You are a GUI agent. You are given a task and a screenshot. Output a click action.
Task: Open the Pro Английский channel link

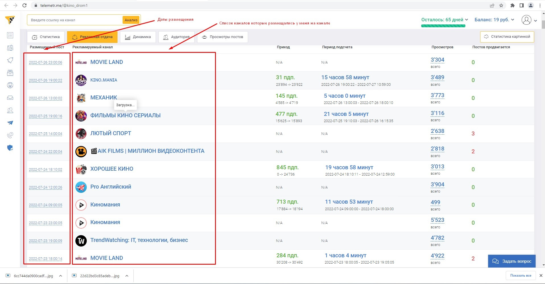click(111, 187)
